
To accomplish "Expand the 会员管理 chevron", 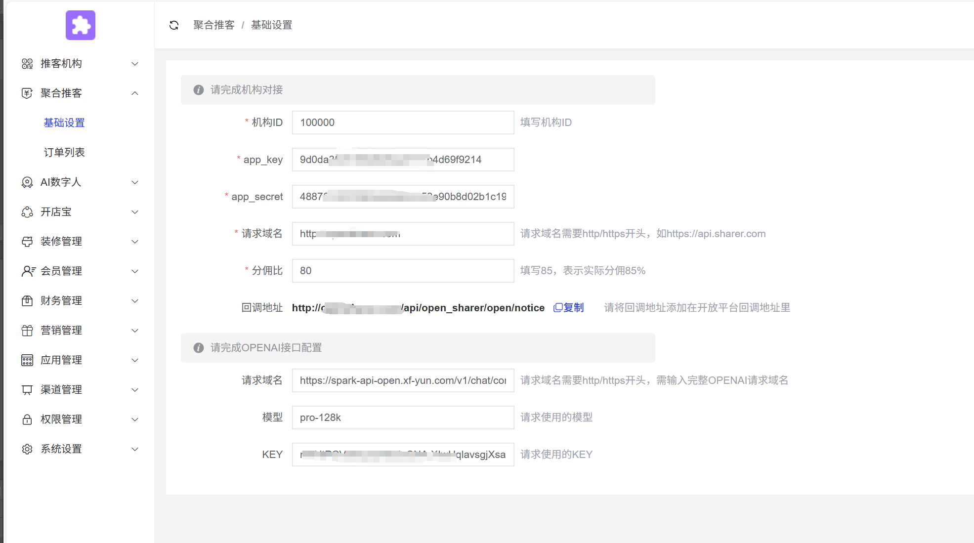I will (x=135, y=271).
